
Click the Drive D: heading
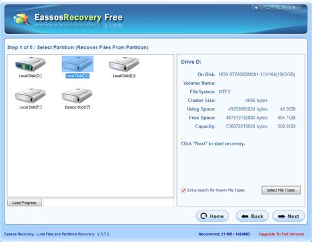point(191,62)
